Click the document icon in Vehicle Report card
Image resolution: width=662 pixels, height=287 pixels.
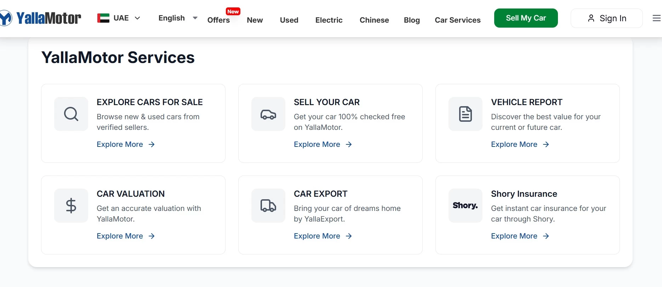(465, 114)
